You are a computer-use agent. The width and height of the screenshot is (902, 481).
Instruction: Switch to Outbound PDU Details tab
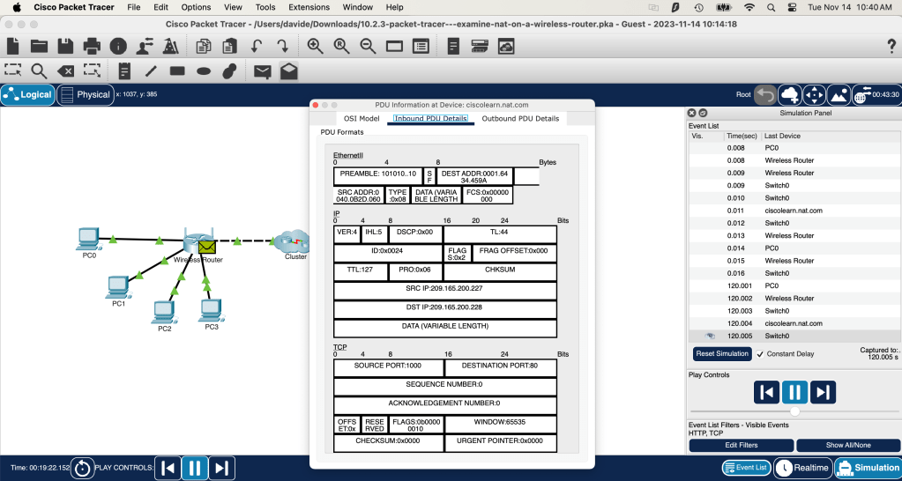[520, 118]
